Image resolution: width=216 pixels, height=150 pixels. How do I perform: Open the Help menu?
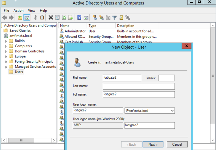click(x=43, y=10)
